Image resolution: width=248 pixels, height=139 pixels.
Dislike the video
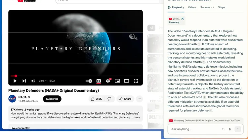(109, 99)
